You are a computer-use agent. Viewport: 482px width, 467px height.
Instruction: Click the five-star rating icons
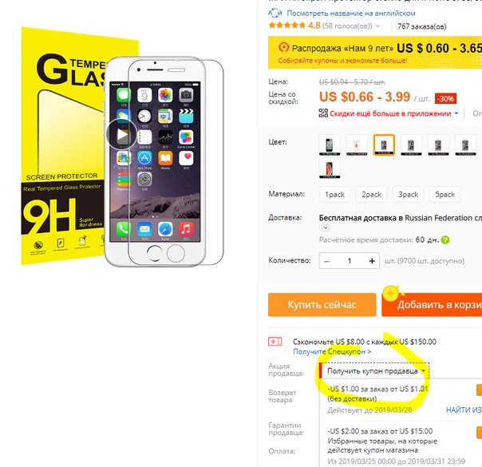click(286, 26)
